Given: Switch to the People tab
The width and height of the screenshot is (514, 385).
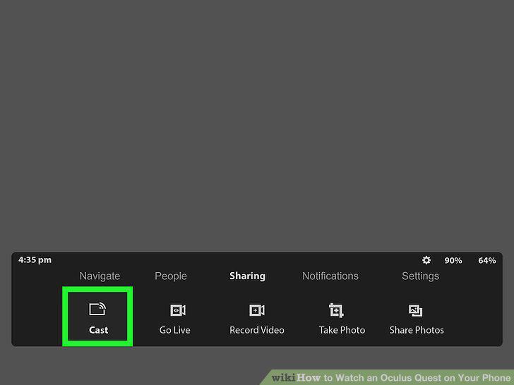Looking at the screenshot, I should pyautogui.click(x=171, y=276).
